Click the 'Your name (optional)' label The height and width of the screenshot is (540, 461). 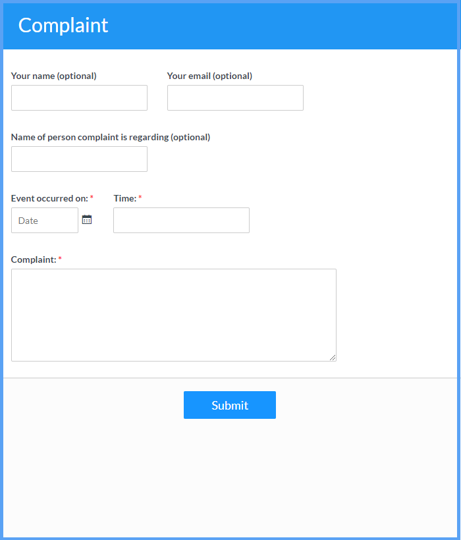pos(54,76)
